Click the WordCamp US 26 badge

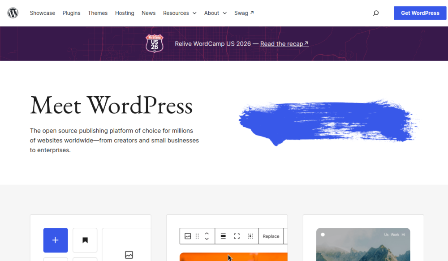pos(155,43)
